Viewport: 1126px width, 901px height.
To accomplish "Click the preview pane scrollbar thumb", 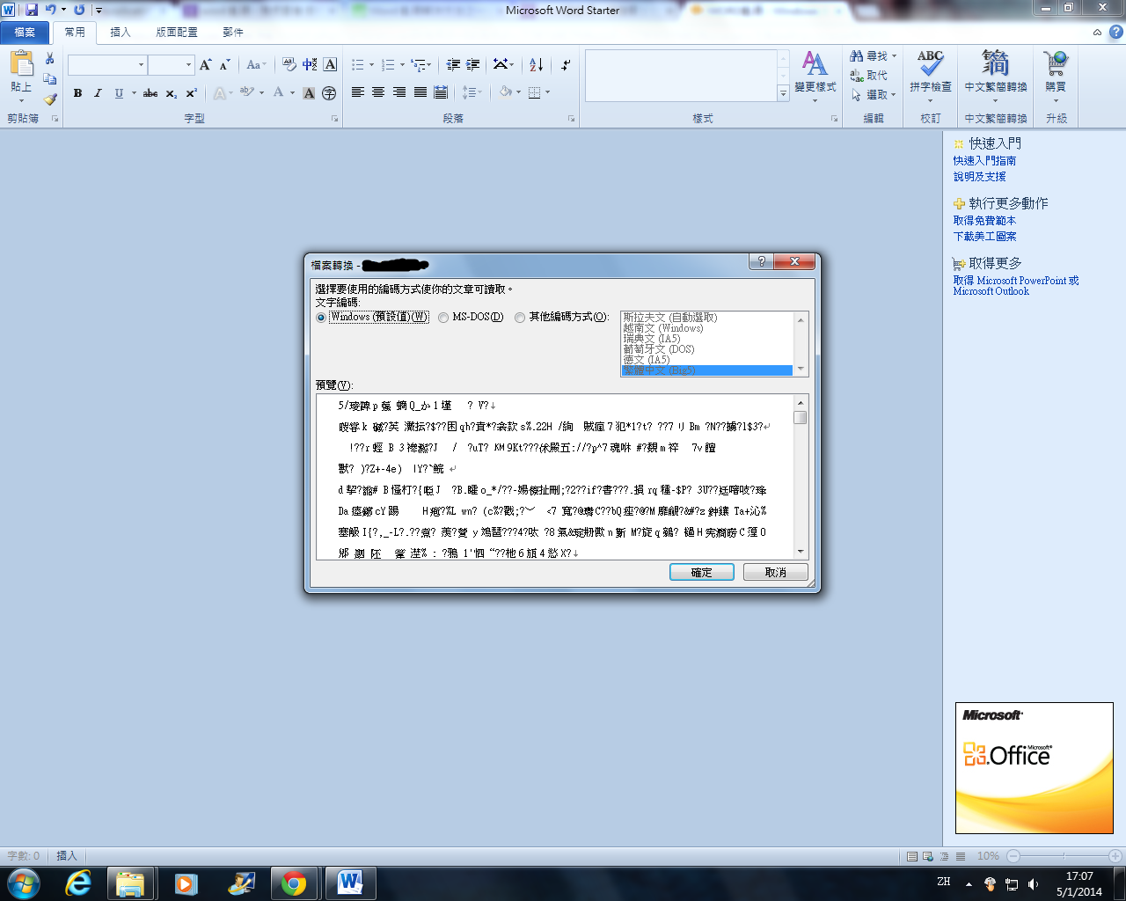I will tap(800, 417).
